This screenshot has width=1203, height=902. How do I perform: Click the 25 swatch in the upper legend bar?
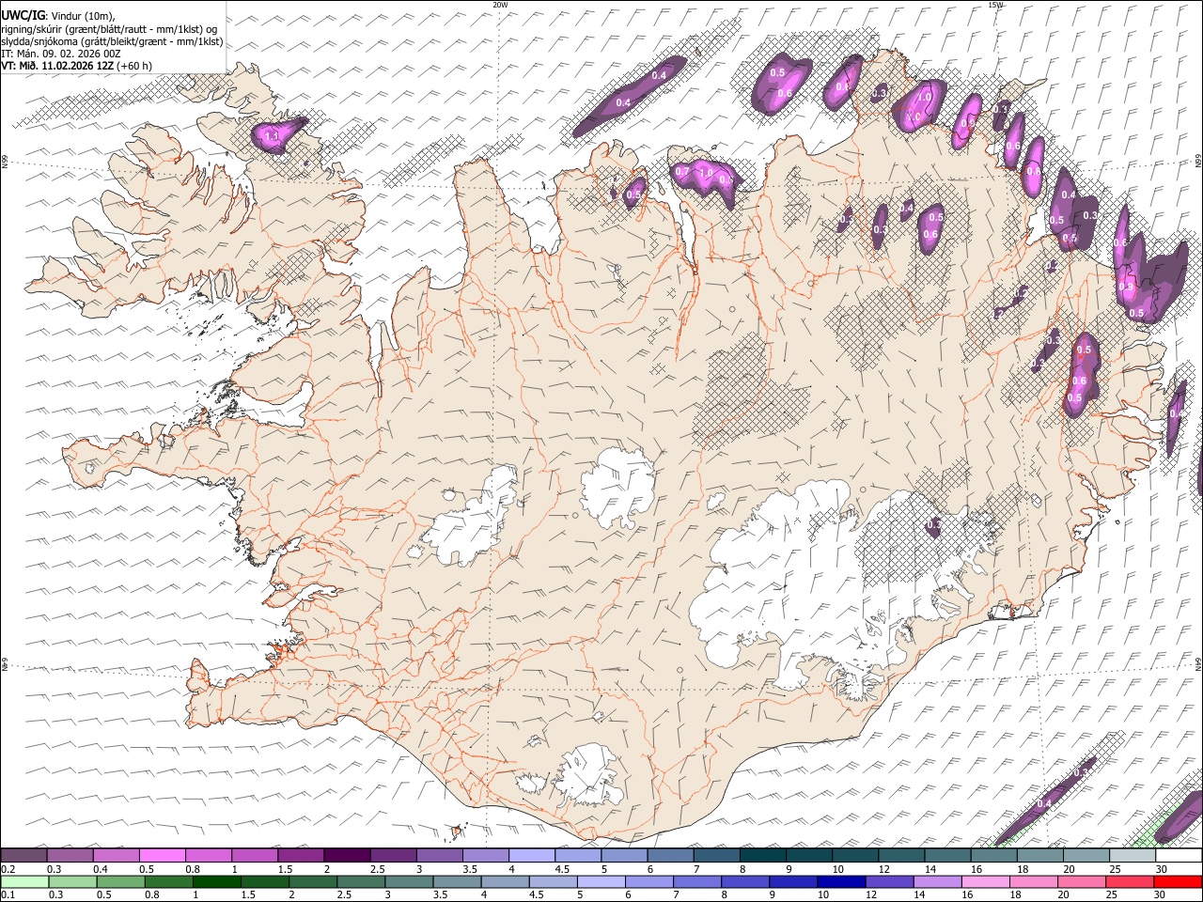1133,855
